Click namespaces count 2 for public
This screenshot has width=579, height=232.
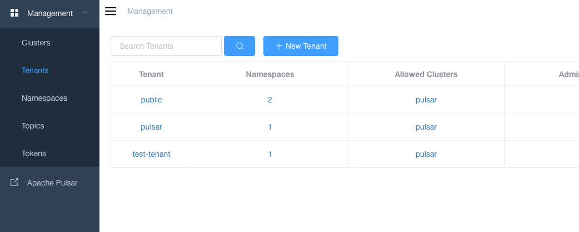click(x=270, y=100)
